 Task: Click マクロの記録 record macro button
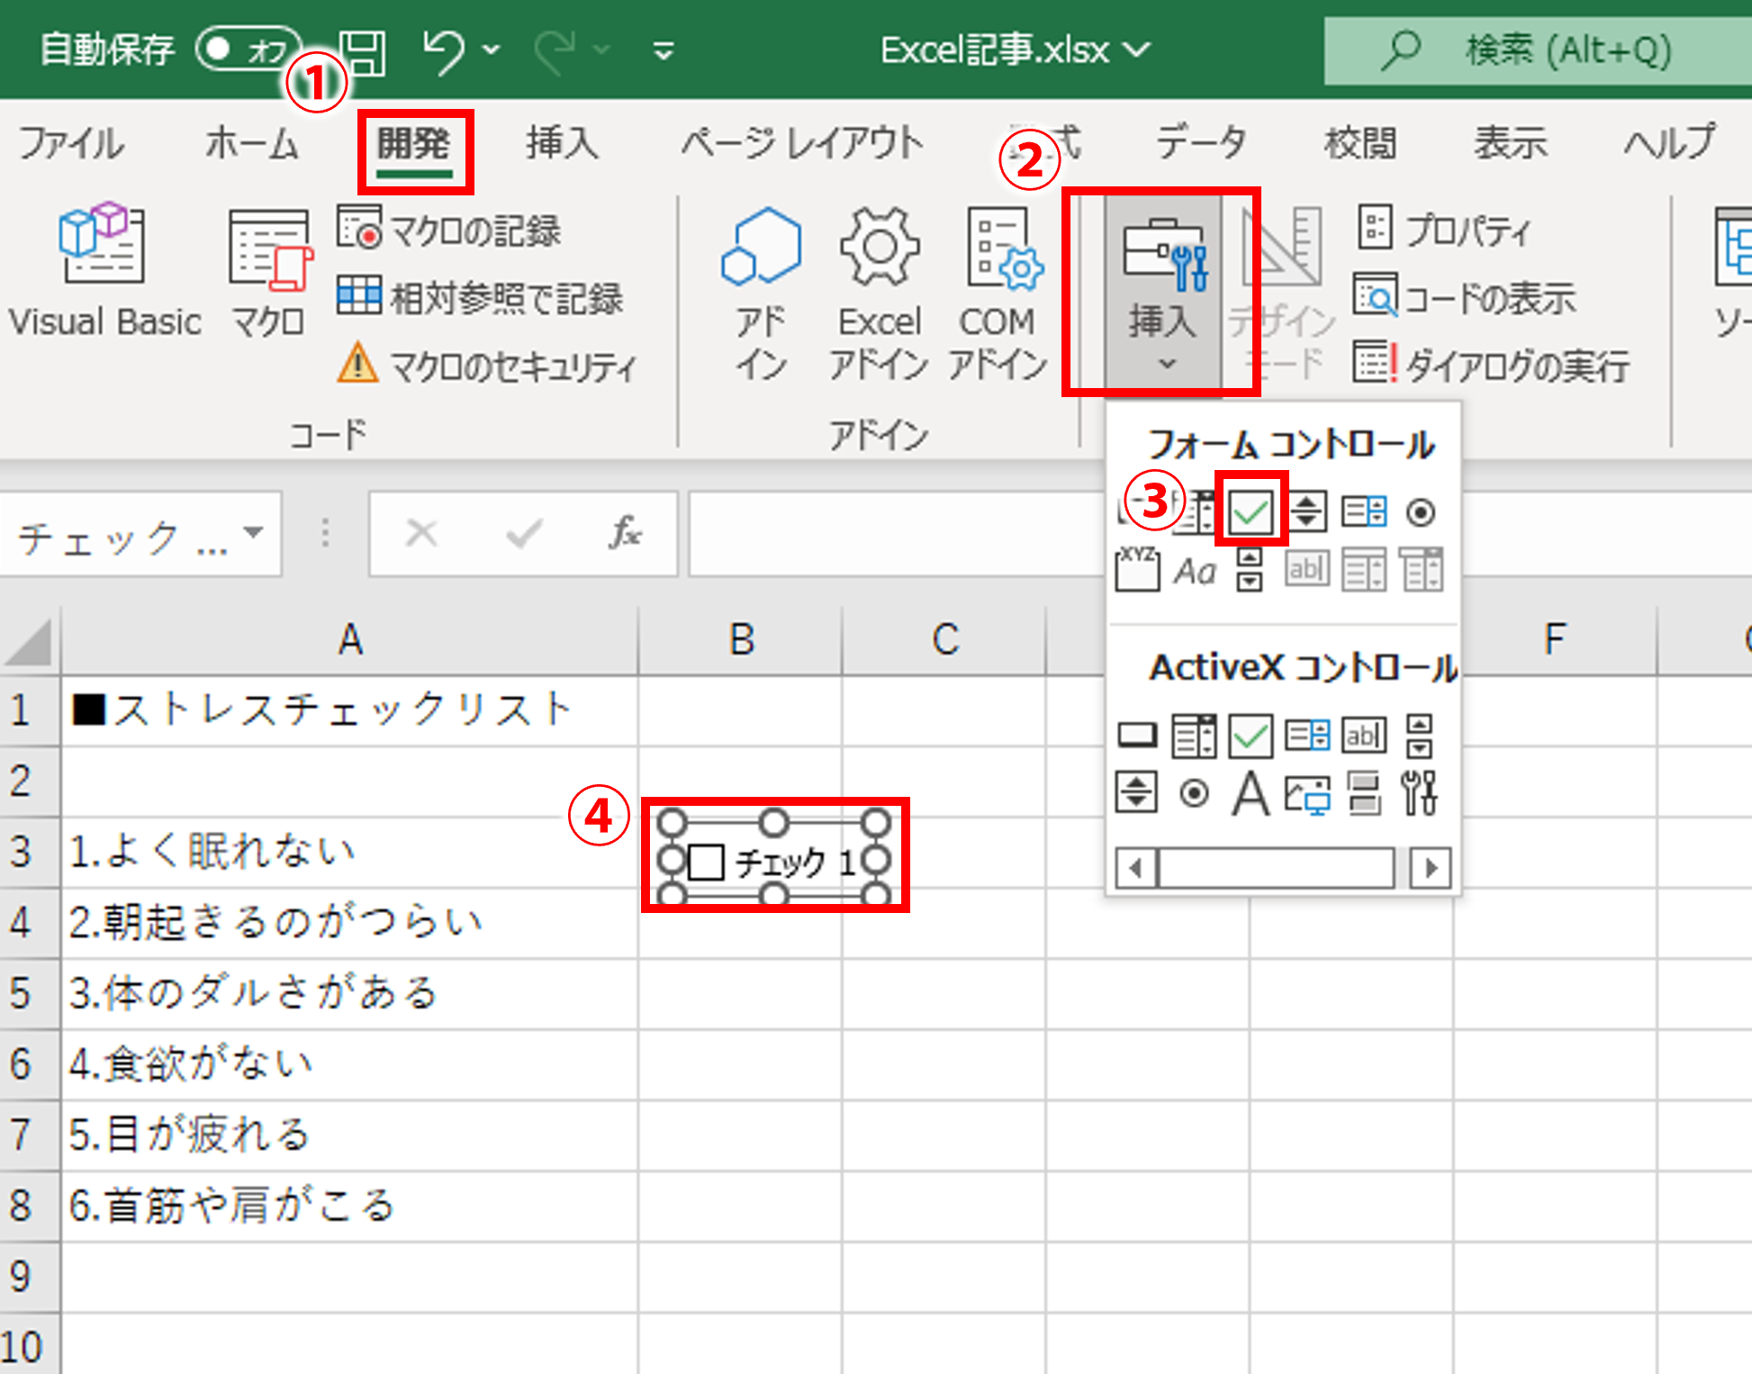pyautogui.click(x=450, y=231)
